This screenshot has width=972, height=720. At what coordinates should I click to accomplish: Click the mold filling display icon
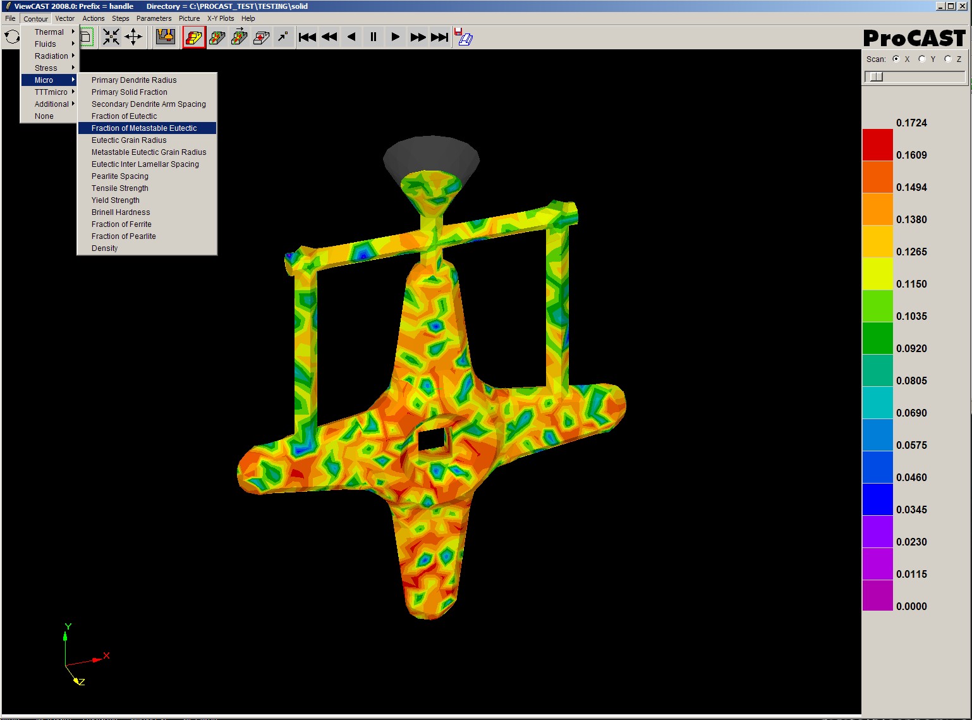pos(166,37)
